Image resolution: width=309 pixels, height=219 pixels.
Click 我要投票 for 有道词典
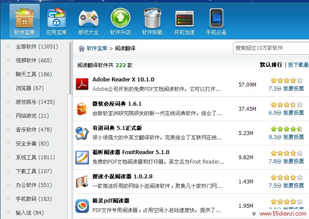pos(293,137)
